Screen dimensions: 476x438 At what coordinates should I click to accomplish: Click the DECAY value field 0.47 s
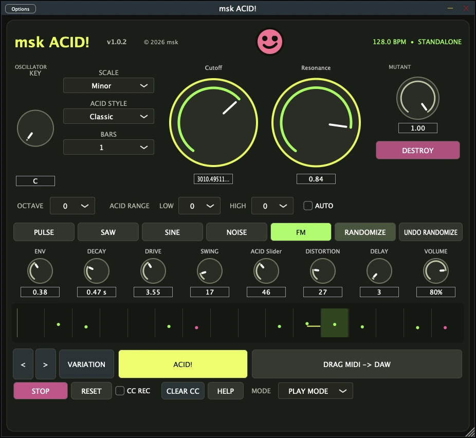coord(97,292)
